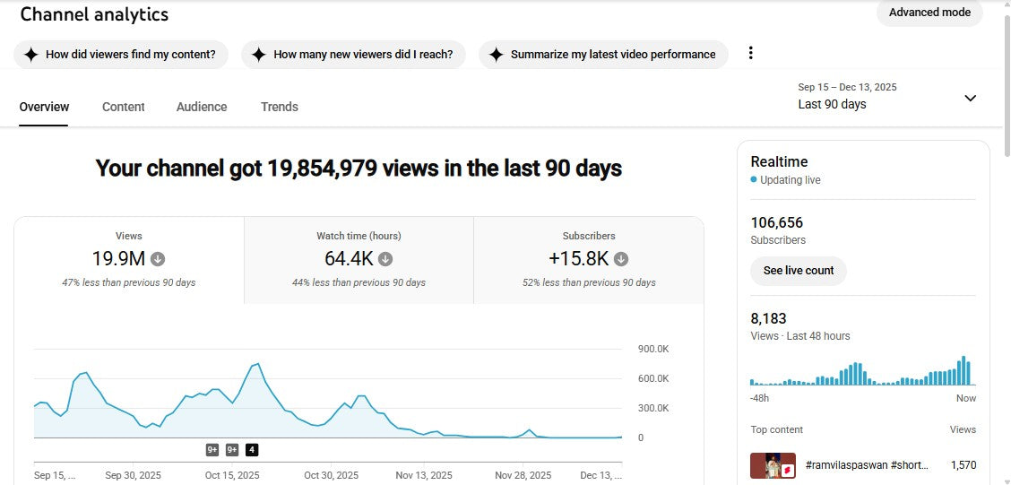
Task: Switch to the Content tab
Action: (x=123, y=107)
